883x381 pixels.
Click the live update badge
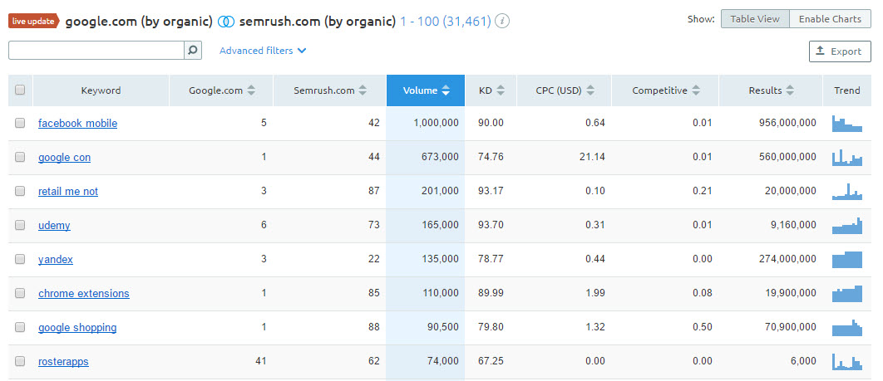click(x=34, y=22)
